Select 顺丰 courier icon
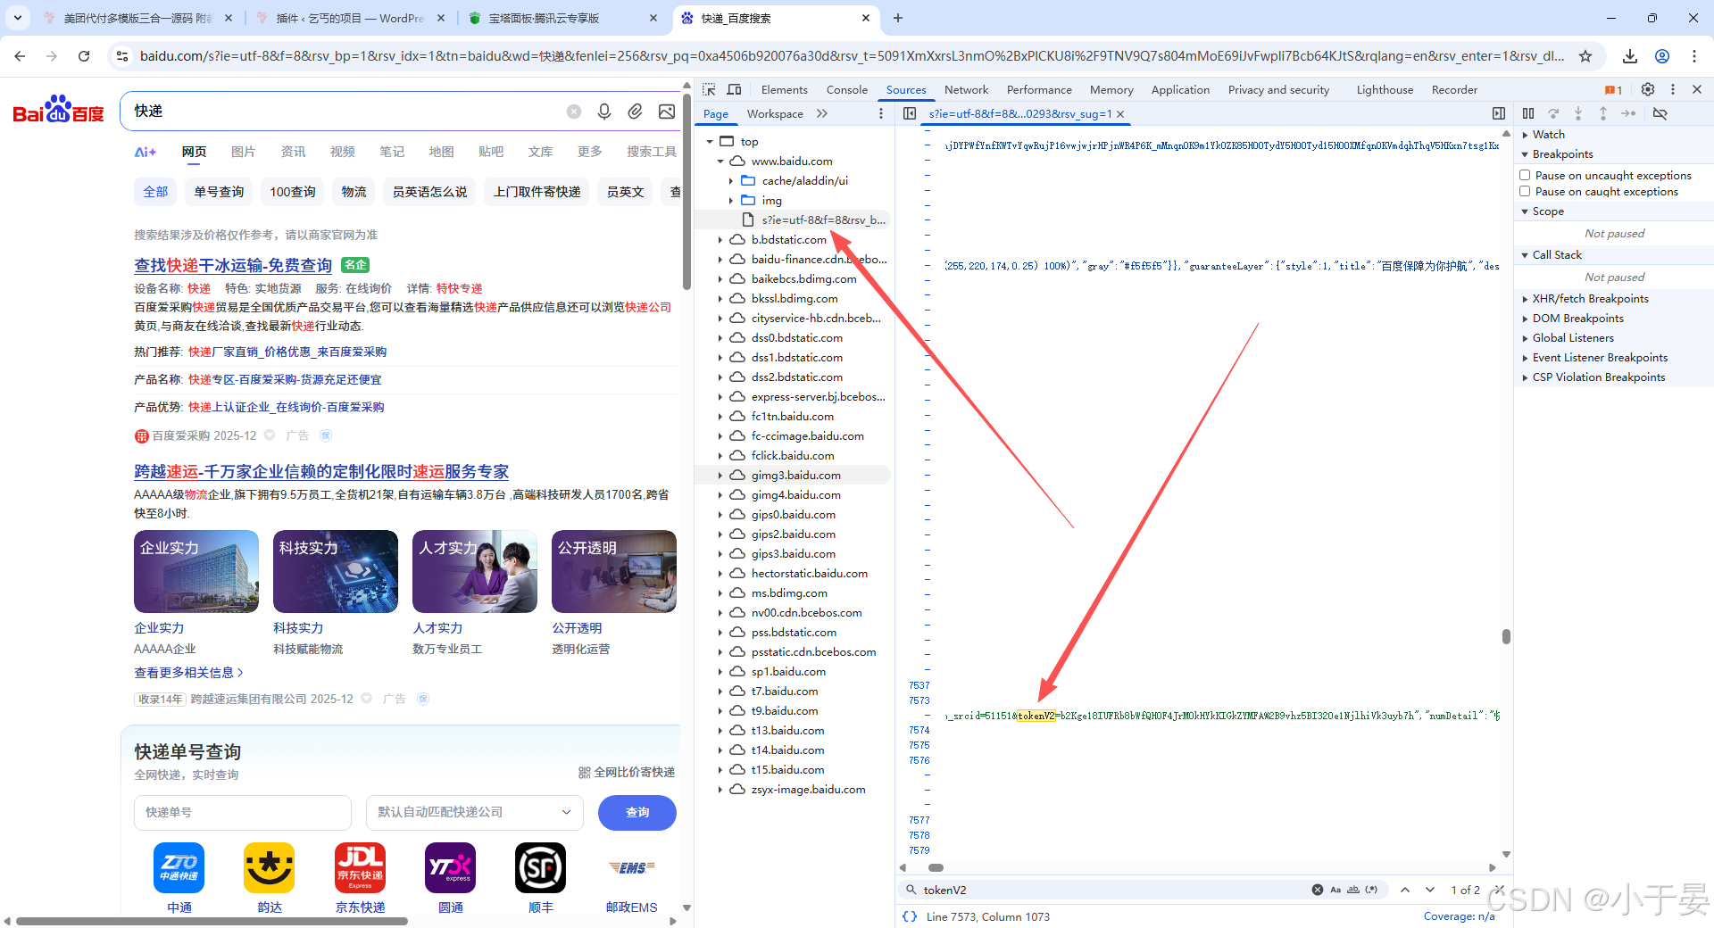The height and width of the screenshot is (928, 1714). click(540, 867)
